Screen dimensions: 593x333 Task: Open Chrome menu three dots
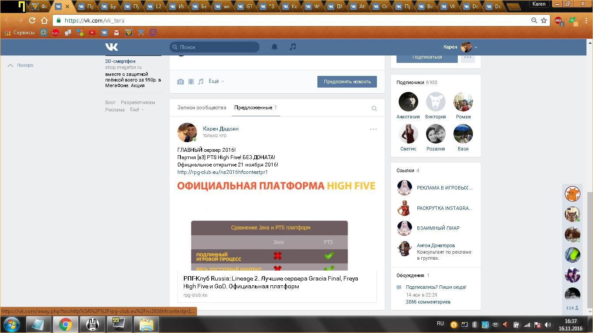coord(586,20)
